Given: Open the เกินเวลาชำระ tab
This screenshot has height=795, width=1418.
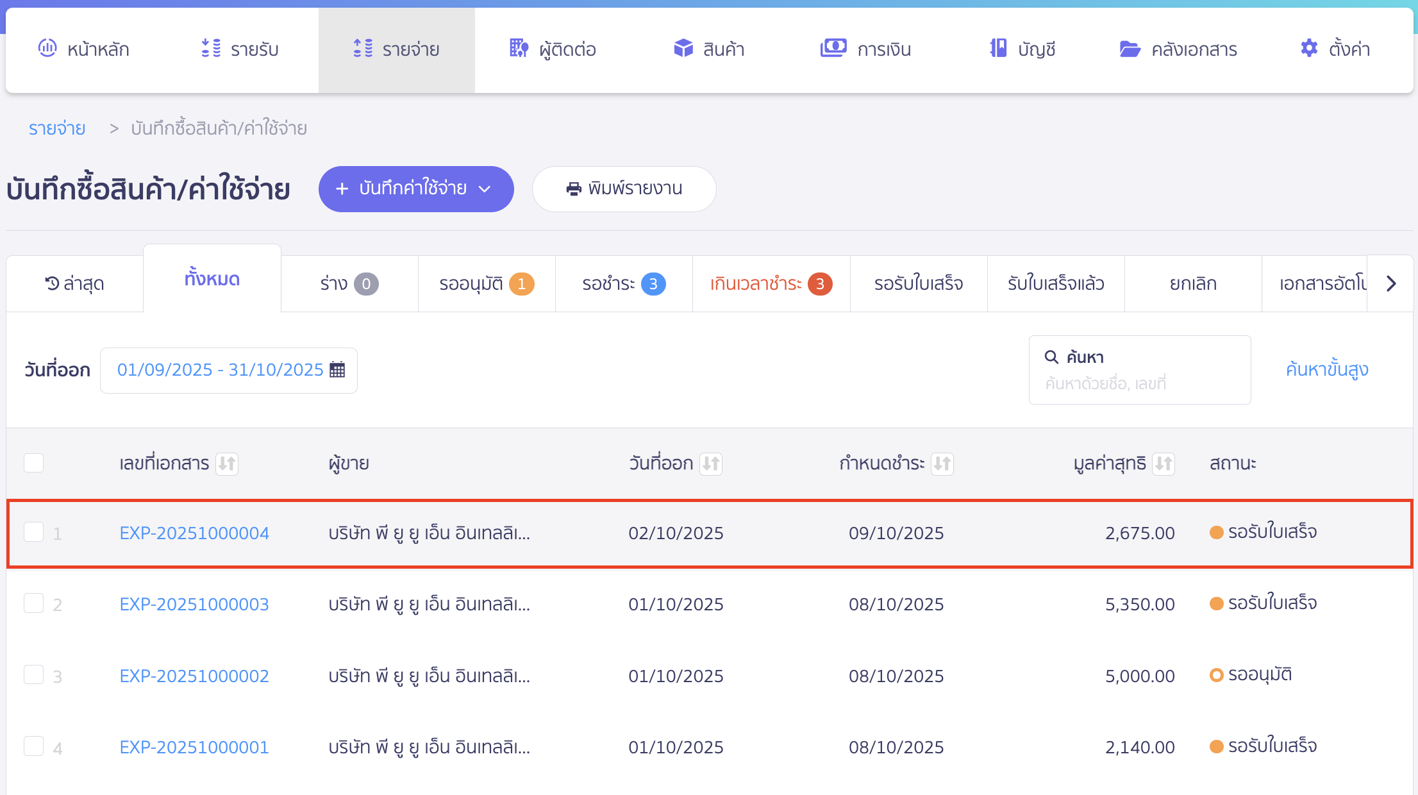Looking at the screenshot, I should click(771, 283).
